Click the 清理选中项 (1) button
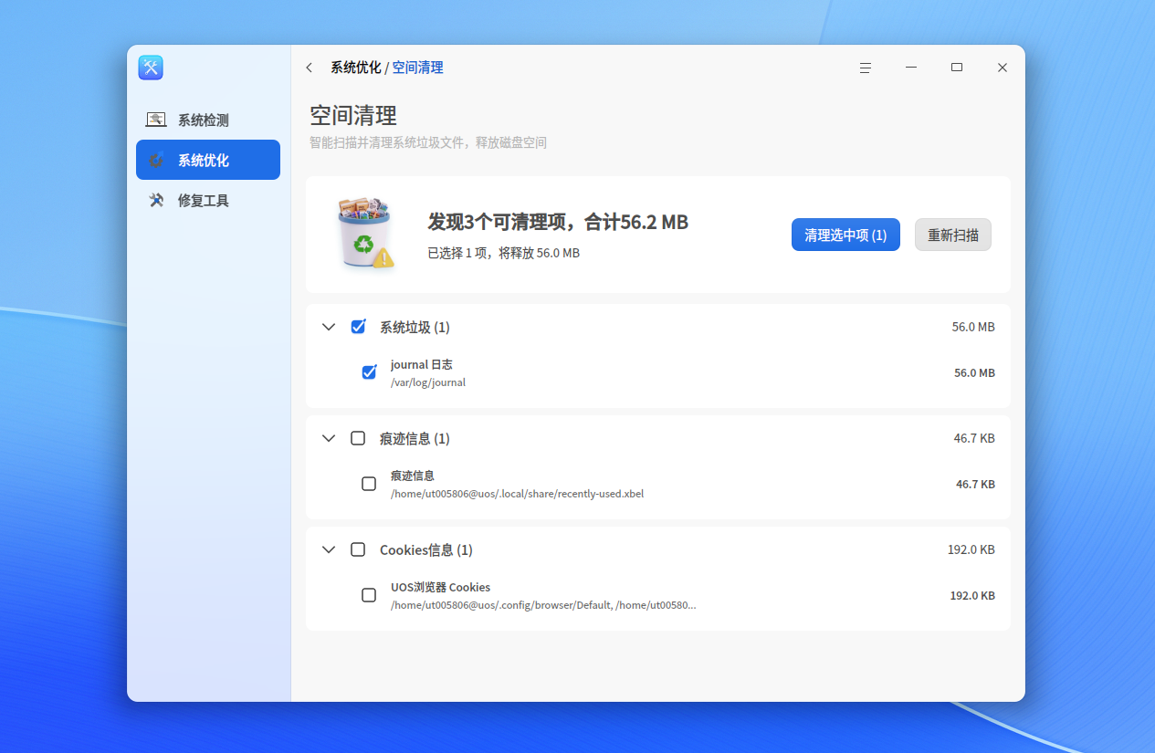 pos(845,235)
